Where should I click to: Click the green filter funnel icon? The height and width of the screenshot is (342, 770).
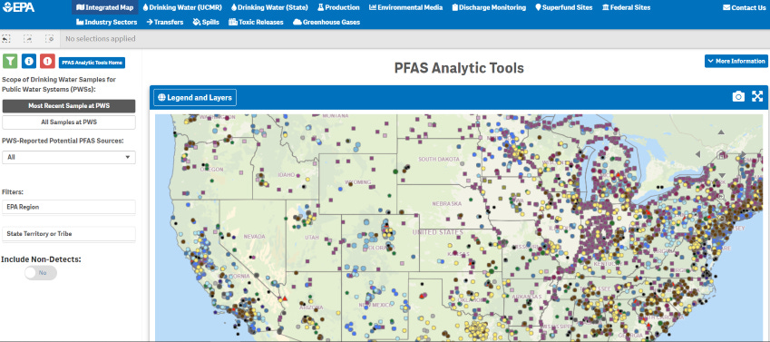point(10,61)
